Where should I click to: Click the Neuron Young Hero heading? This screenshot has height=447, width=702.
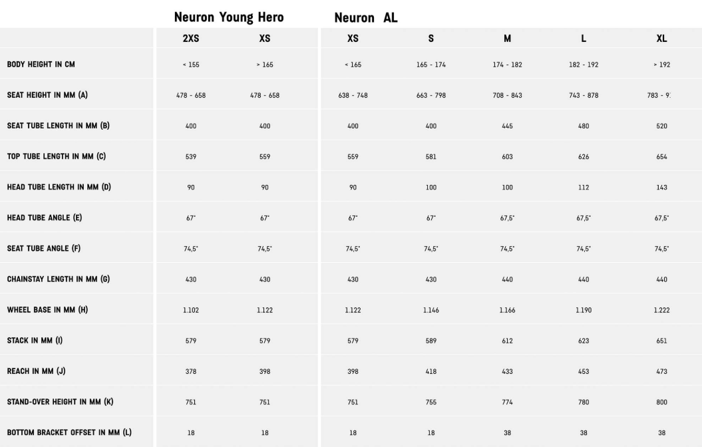pyautogui.click(x=228, y=17)
